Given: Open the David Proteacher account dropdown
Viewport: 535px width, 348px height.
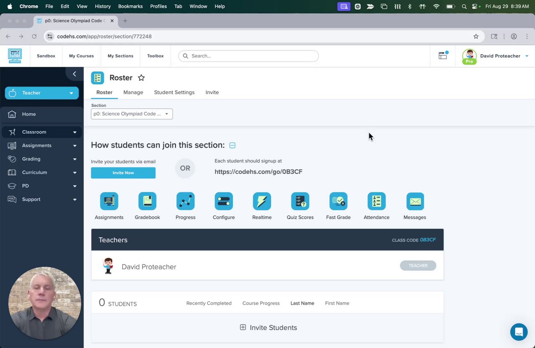Looking at the screenshot, I should point(495,56).
